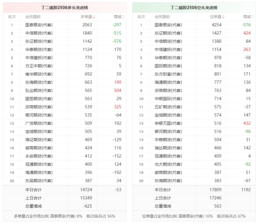Viewport: 259px width, 224px height.
Task: Click 东方财富(代客) row
Action: [x=194, y=74]
